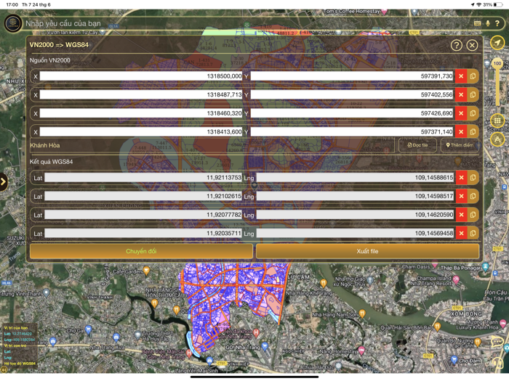The width and height of the screenshot is (509, 381).
Task: Delete the result row with Lat 11,92102615
Action: point(461,196)
